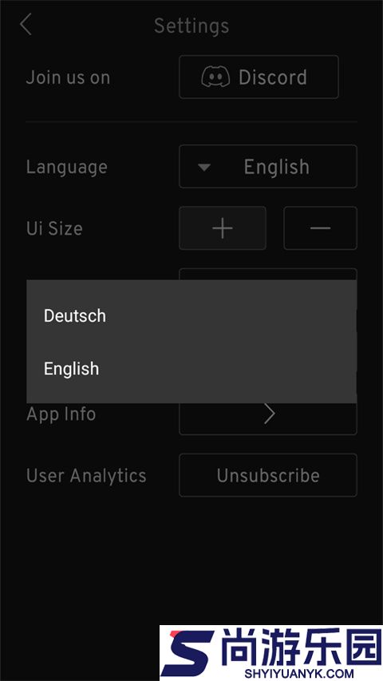Decrease Ui Size with the minus icon
Image resolution: width=383 pixels, height=681 pixels.
(x=321, y=228)
